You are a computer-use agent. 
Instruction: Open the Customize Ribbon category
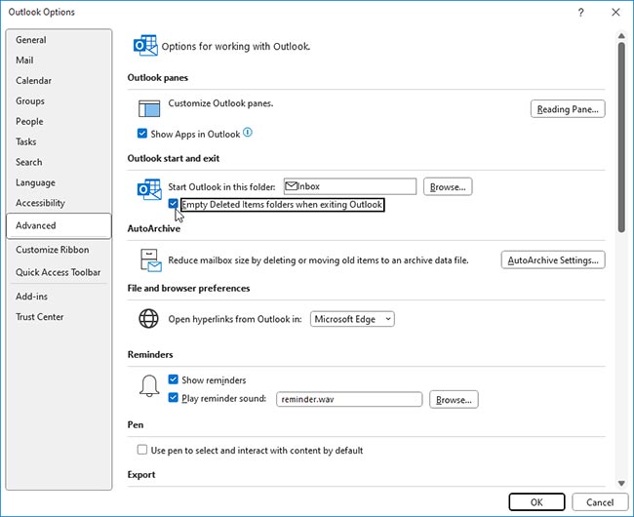pos(52,250)
